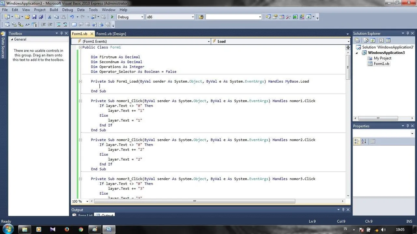417x234 pixels.
Task: Open the Debug menu
Action: click(x=67, y=10)
